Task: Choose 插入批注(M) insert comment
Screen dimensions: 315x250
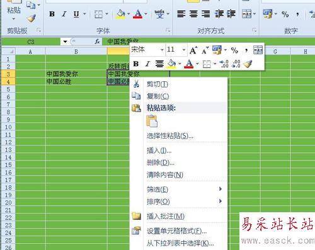Action: point(178,216)
